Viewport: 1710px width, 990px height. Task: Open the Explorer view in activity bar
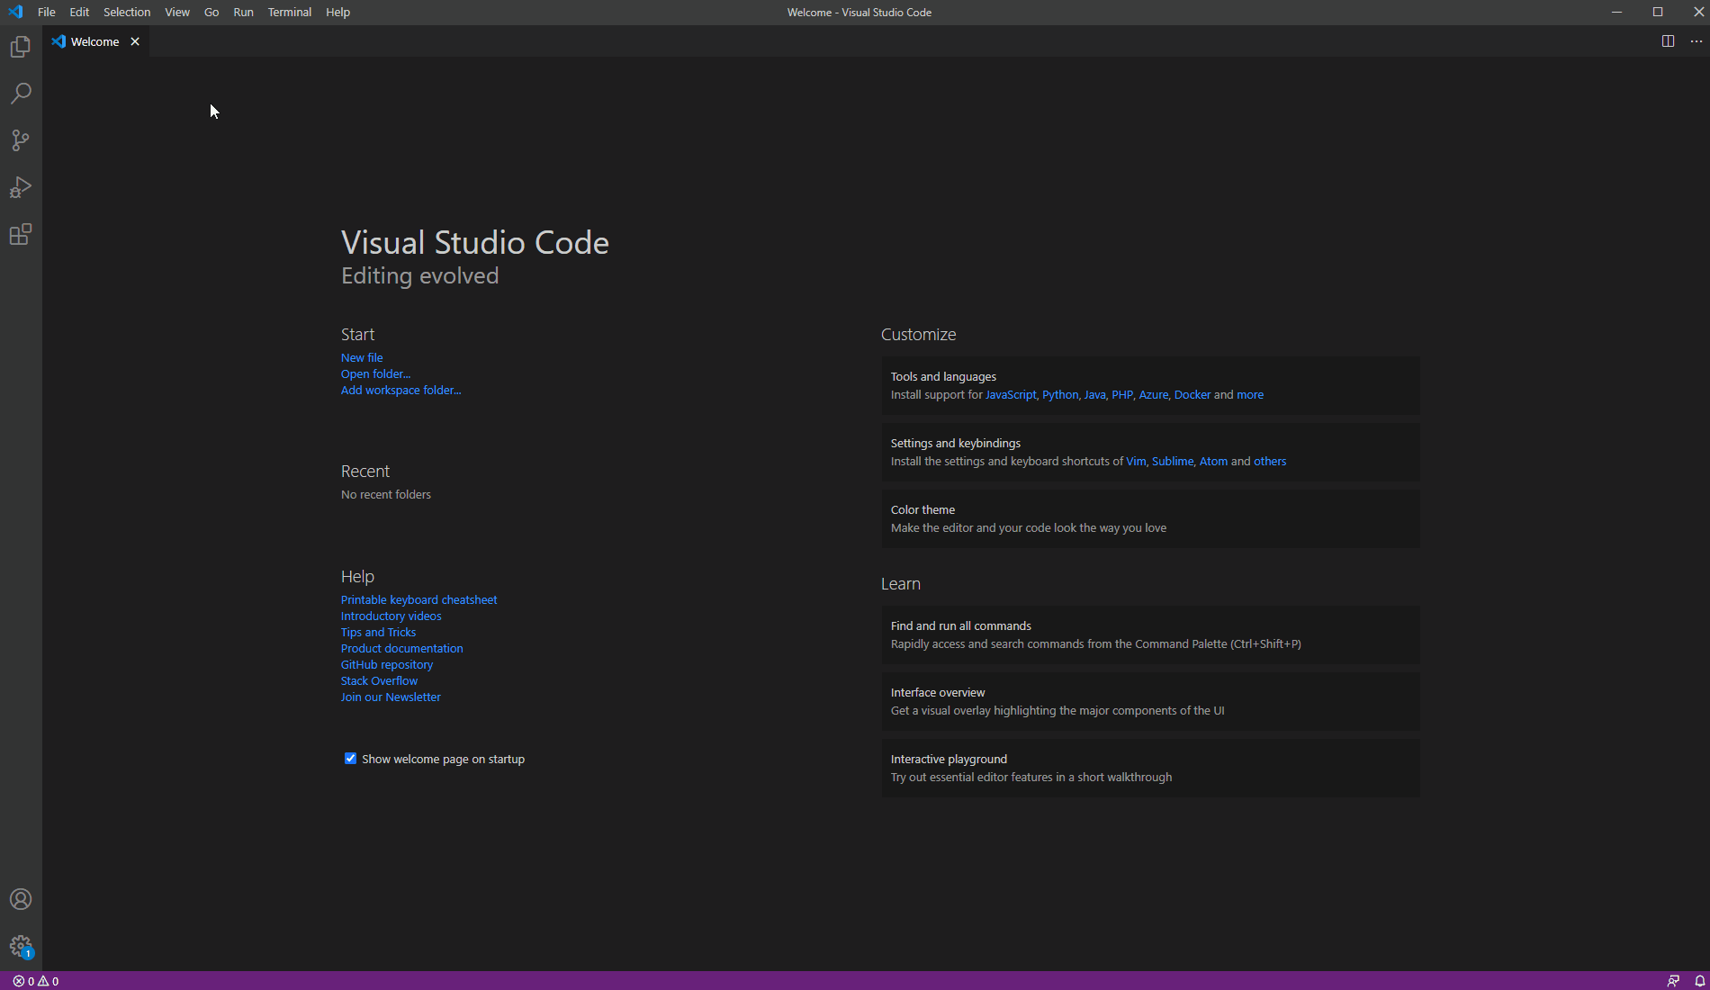[21, 47]
